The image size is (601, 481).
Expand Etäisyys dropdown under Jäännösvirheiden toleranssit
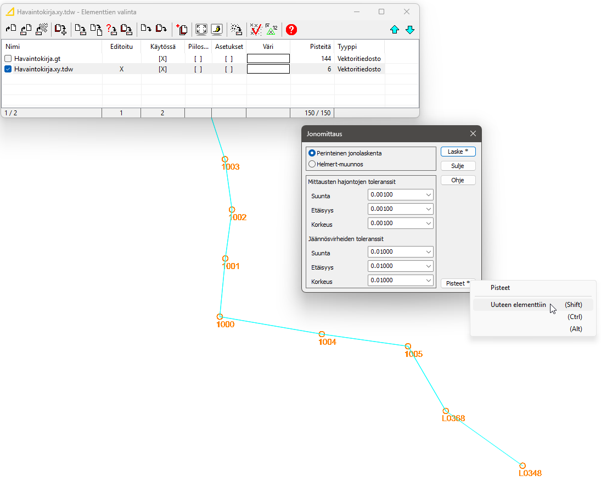(428, 266)
